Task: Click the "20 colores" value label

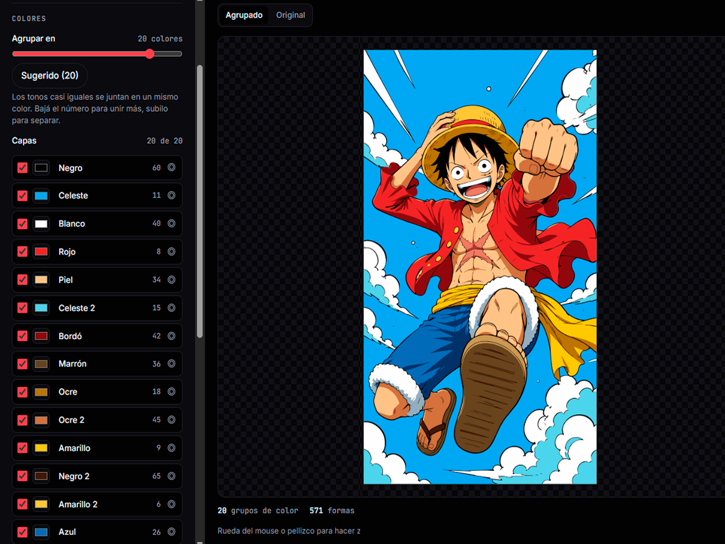Action: (x=160, y=39)
